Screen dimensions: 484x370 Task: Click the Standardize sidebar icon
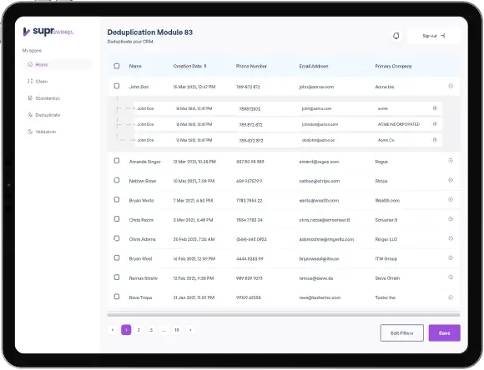[30, 98]
